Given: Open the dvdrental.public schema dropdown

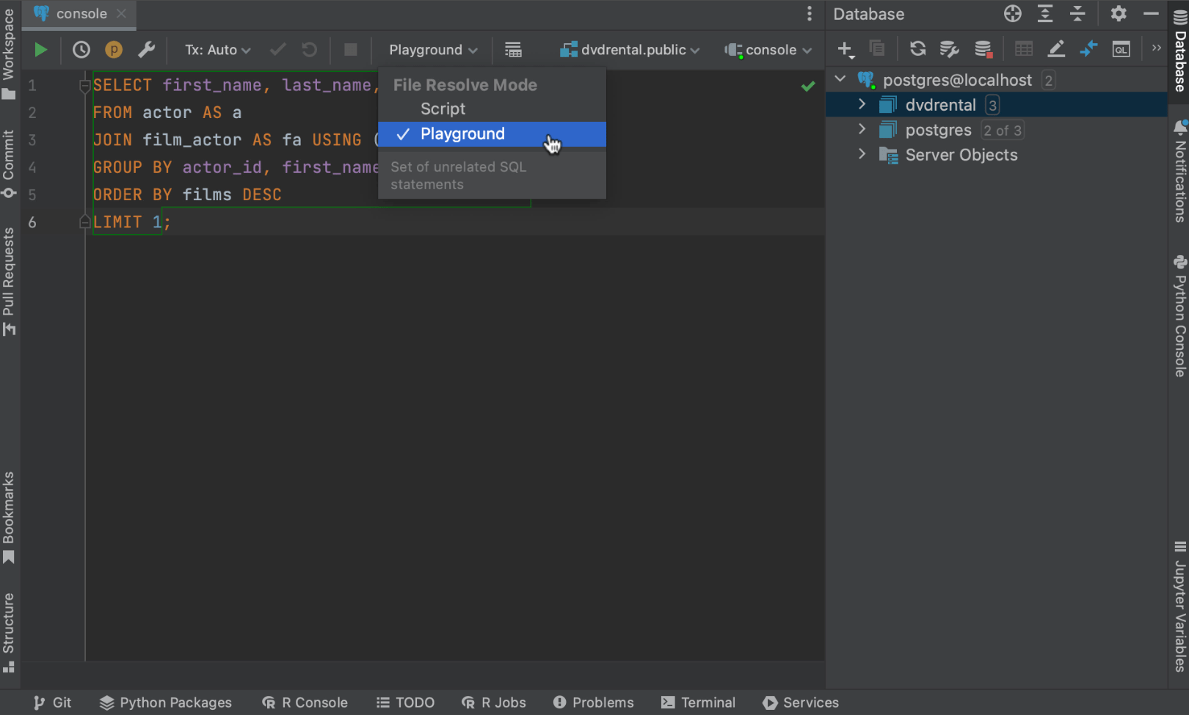Looking at the screenshot, I should (x=630, y=50).
